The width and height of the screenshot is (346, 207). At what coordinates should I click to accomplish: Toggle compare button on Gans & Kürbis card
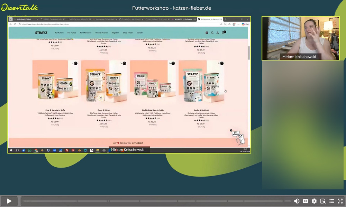[125, 63]
